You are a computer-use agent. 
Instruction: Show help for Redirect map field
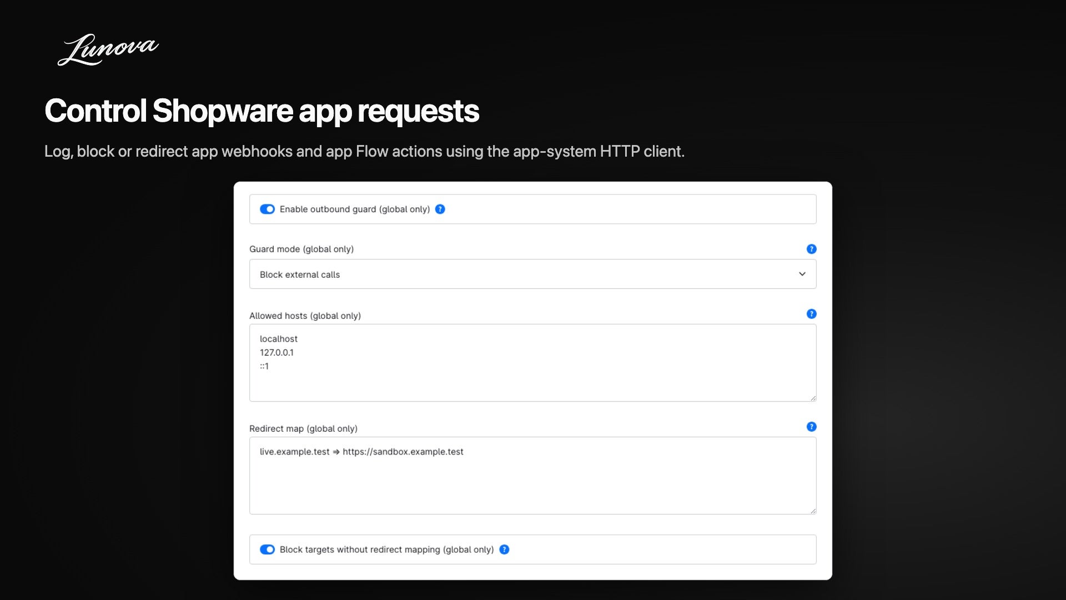coord(811,427)
